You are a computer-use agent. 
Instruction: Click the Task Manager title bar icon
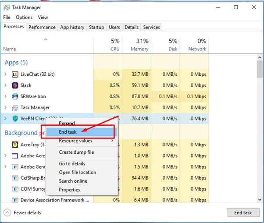click(7, 7)
